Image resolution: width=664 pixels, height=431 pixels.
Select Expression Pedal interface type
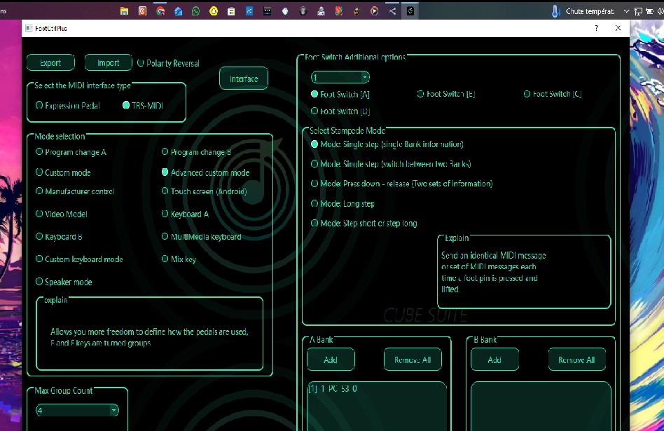[68, 106]
